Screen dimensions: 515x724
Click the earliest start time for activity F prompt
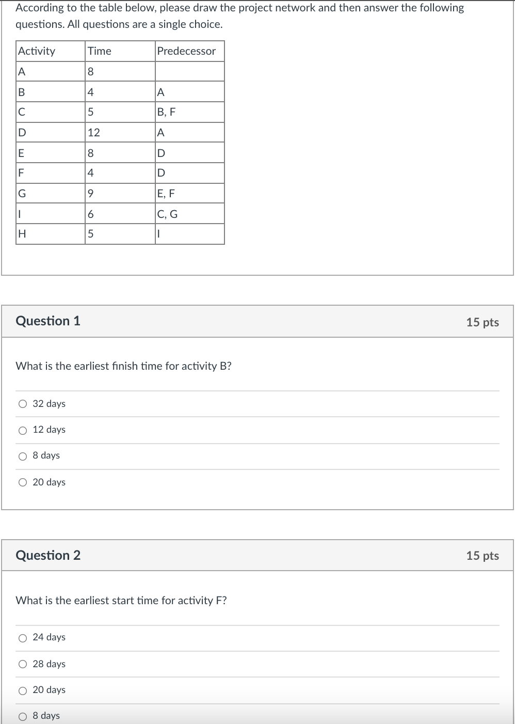point(121,601)
